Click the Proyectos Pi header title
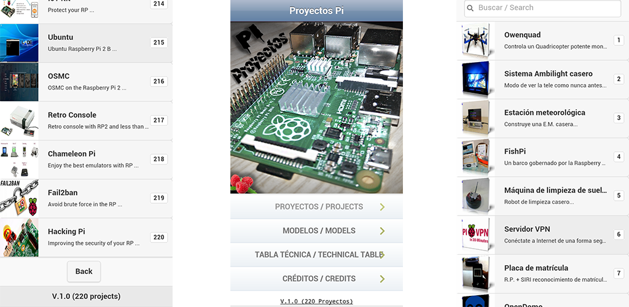 (316, 11)
